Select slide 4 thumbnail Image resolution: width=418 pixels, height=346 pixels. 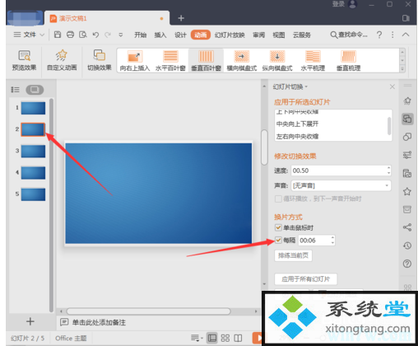pos(33,173)
